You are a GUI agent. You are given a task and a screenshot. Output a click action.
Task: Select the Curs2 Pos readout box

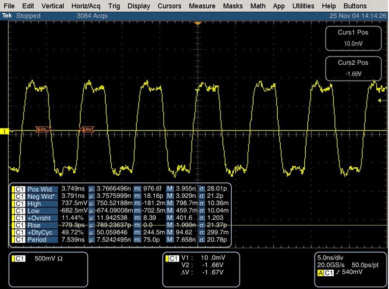(353, 69)
